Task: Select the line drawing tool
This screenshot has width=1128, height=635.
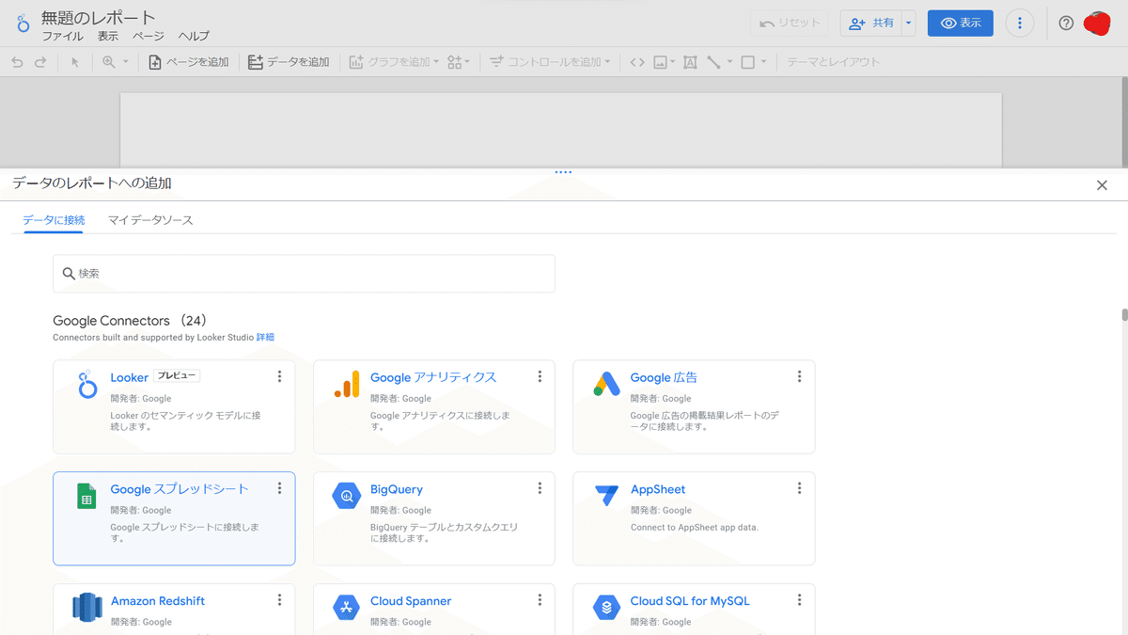Action: (x=714, y=62)
